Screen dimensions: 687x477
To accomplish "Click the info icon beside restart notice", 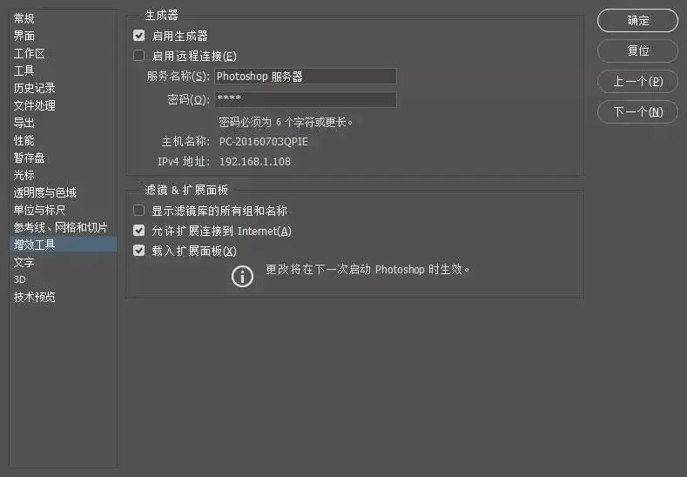I will click(242, 277).
